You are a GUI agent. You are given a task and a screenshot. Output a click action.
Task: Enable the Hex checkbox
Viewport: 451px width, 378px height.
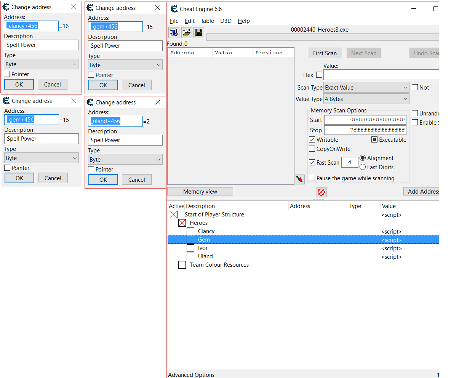[319, 75]
